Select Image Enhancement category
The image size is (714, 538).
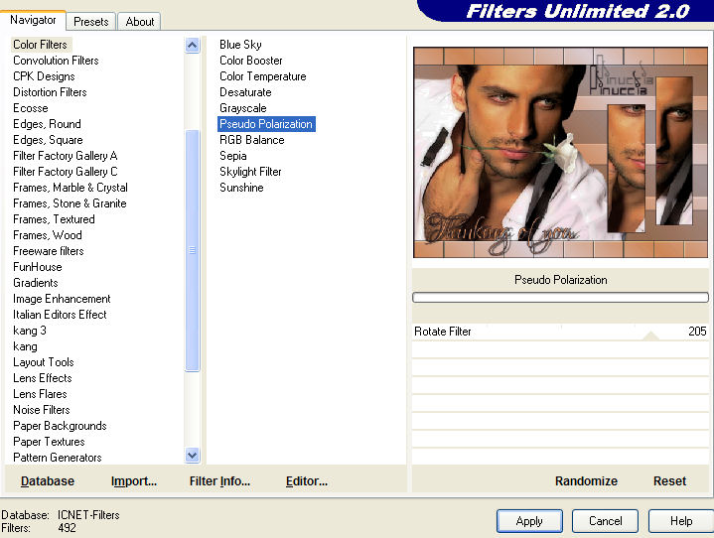(x=62, y=299)
